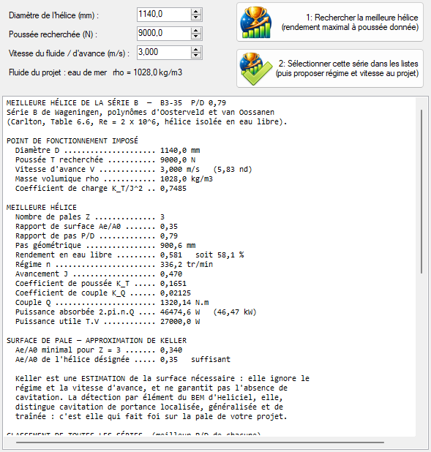This screenshot has width=431, height=452.
Task: Click "Ae/A0 de l'hélice désignée" suffisant line
Action: [123, 359]
